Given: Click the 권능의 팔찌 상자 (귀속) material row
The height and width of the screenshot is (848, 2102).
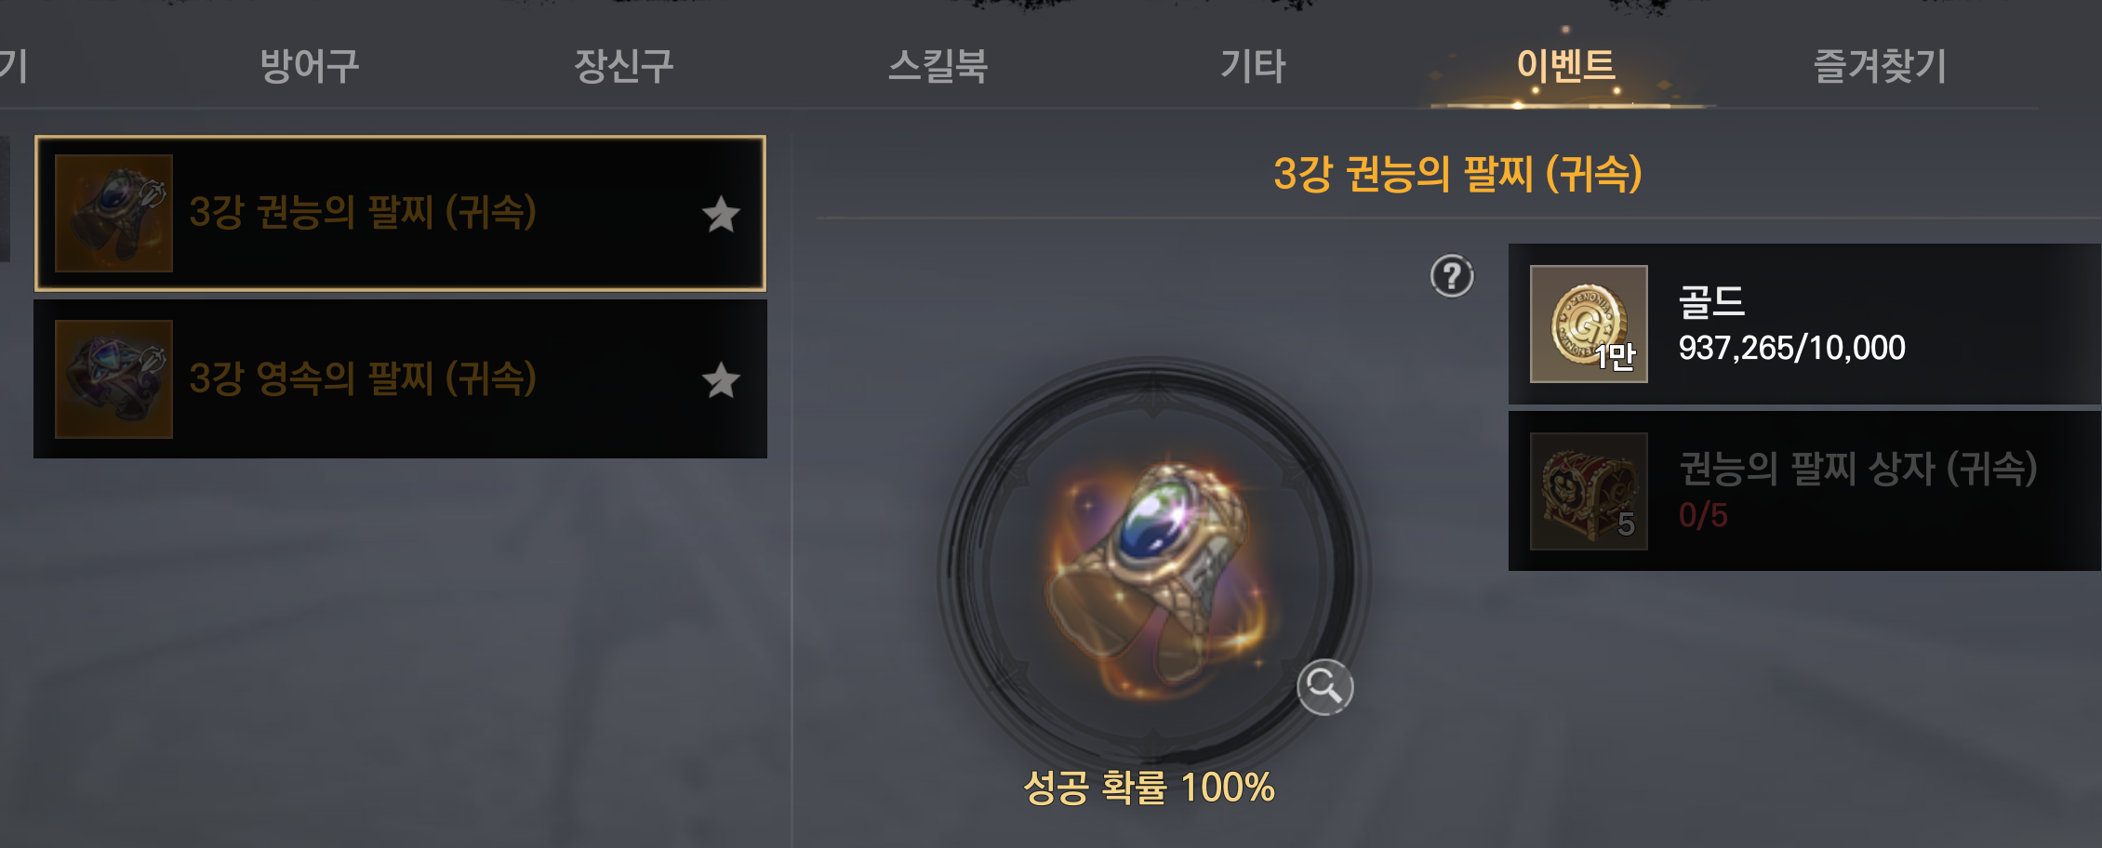Looking at the screenshot, I should tap(1804, 491).
